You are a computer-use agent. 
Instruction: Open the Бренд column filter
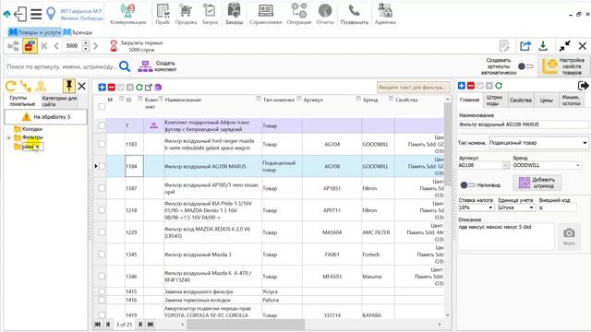click(391, 99)
